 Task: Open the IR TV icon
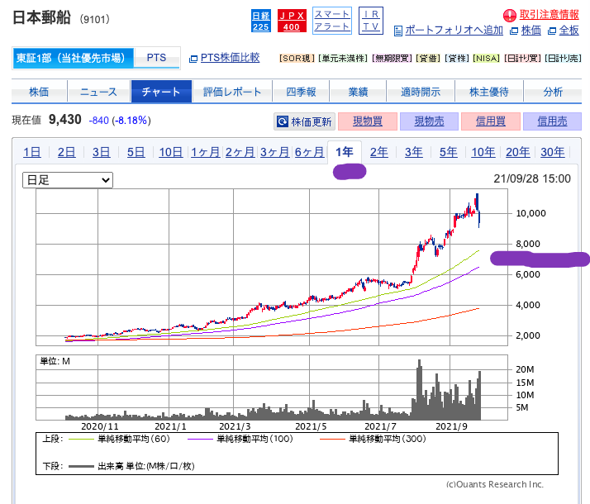371,21
